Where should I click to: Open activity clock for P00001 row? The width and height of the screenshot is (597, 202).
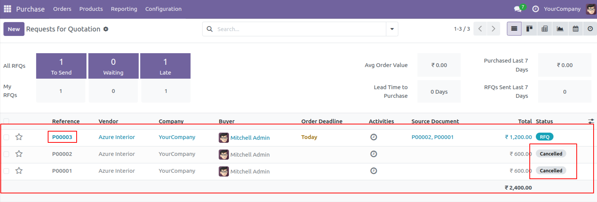click(x=373, y=171)
